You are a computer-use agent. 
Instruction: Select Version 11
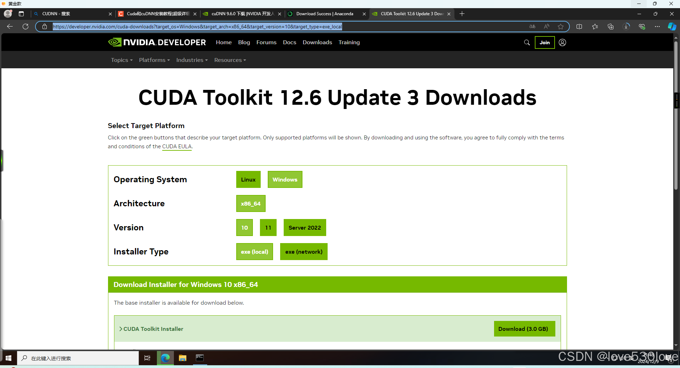click(268, 228)
